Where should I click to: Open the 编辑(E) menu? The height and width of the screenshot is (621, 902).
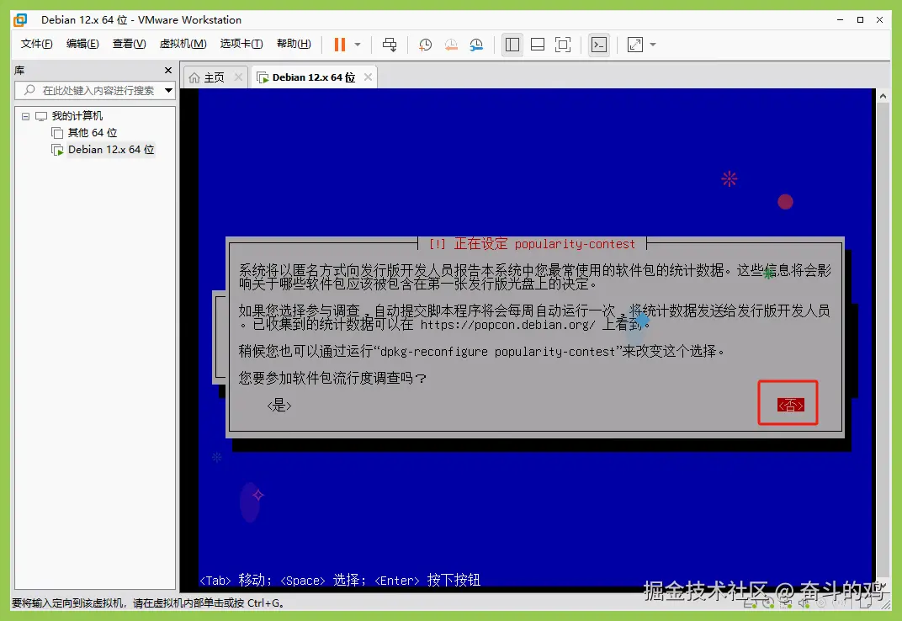[x=82, y=44]
